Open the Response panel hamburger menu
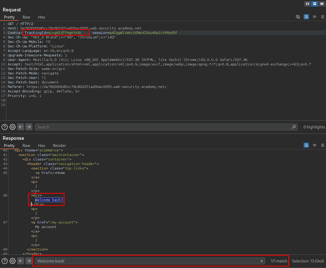Viewport: 326px width, 268px height. 323,145
